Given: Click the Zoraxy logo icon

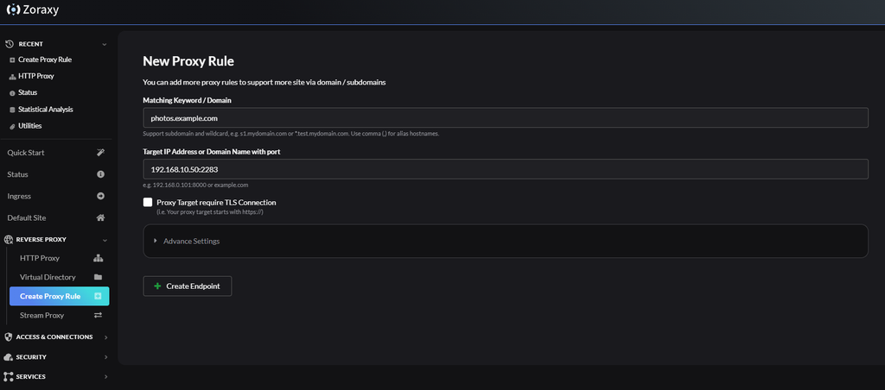Looking at the screenshot, I should tap(12, 9).
